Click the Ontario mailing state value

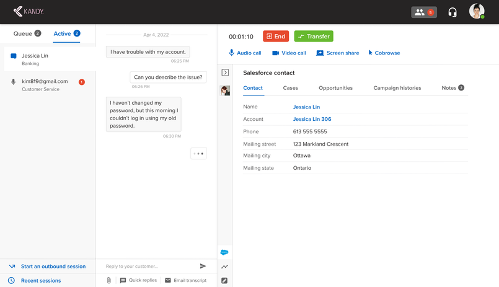302,168
